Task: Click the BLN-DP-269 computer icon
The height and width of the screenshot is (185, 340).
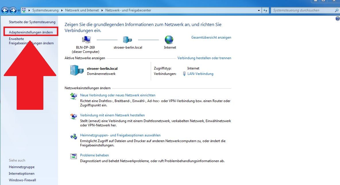Action: click(x=86, y=40)
